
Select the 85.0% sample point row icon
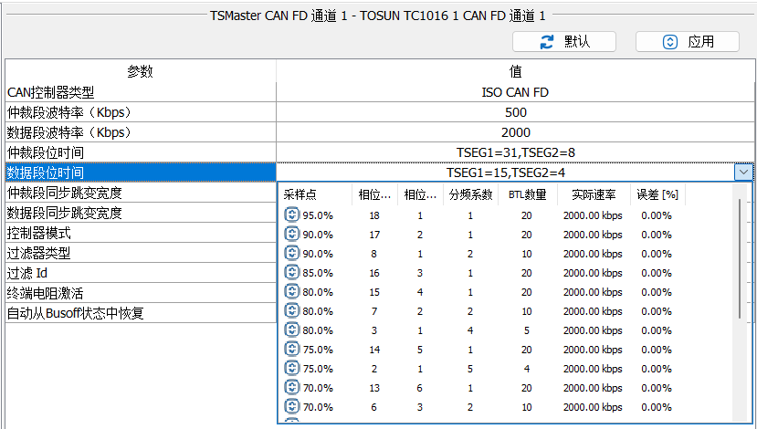tap(292, 272)
